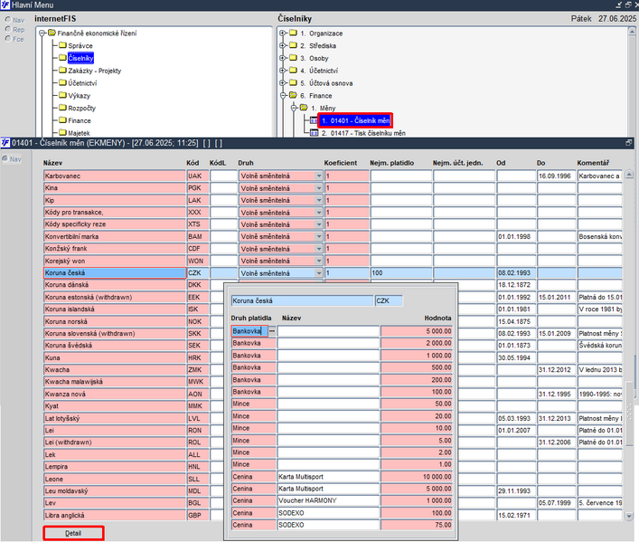Open the Rozpočty folder icon
Viewport: 639px width, 542px height.
click(x=62, y=108)
